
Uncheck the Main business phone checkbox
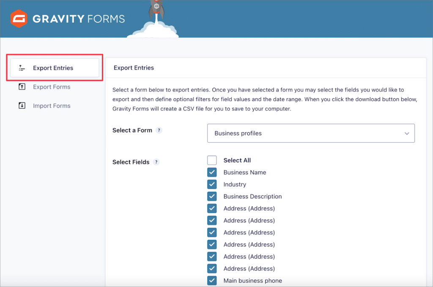click(212, 281)
